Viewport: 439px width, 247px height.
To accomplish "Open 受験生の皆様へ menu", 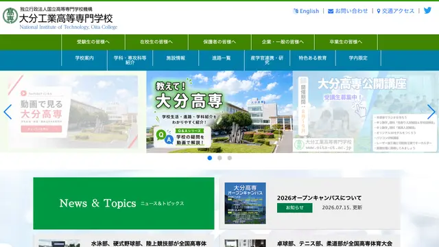I will pyautogui.click(x=93, y=42).
